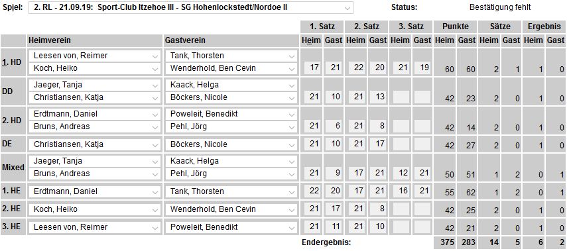Expand the Leesen von, Reimer dropdown in 1. HD
This screenshot has width=567, height=251.
pos(95,56)
